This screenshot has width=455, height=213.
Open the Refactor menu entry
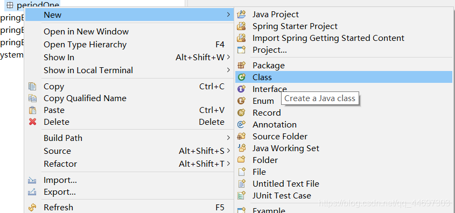coord(129,164)
